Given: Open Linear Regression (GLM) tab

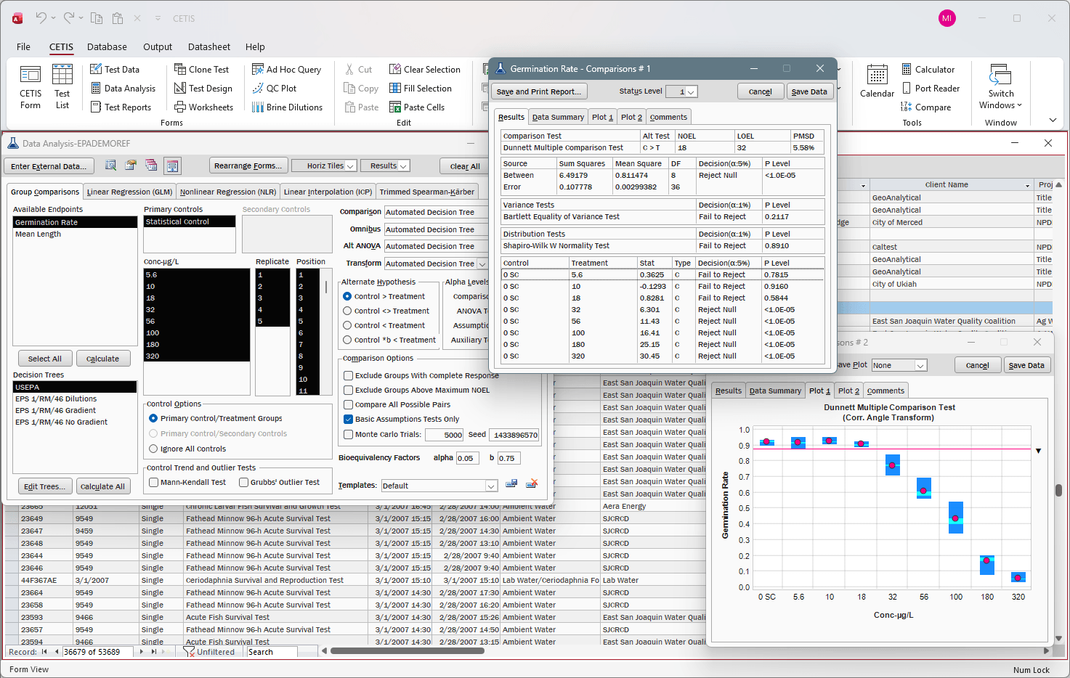Looking at the screenshot, I should pyautogui.click(x=129, y=192).
